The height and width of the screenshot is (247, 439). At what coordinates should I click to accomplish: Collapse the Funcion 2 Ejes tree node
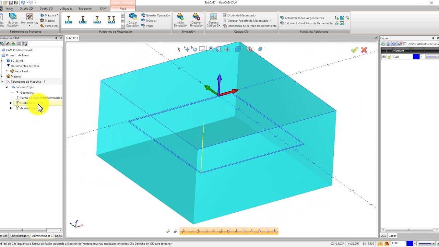click(x=7, y=87)
